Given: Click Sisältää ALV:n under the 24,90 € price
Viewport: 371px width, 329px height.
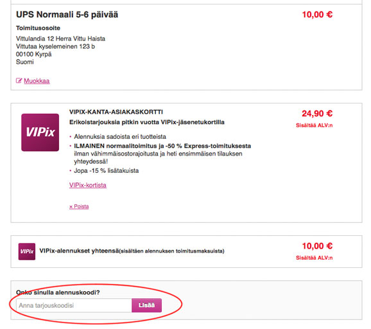Looking at the screenshot, I should [x=315, y=125].
